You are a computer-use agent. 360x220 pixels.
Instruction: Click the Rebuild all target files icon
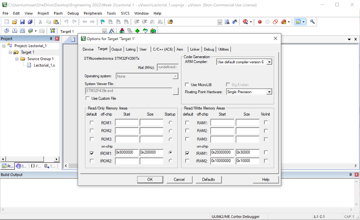(x=22, y=31)
